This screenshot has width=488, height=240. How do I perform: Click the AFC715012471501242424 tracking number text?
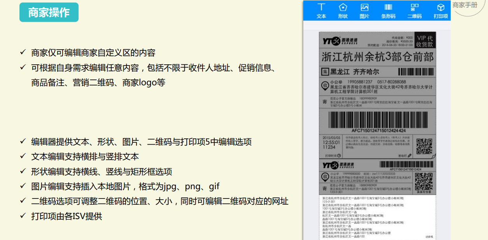point(378,131)
